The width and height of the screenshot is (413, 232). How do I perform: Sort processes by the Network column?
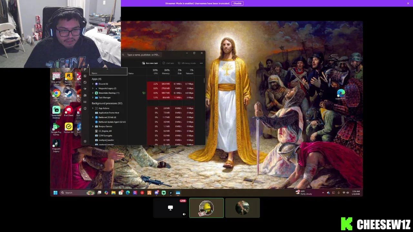click(188, 72)
